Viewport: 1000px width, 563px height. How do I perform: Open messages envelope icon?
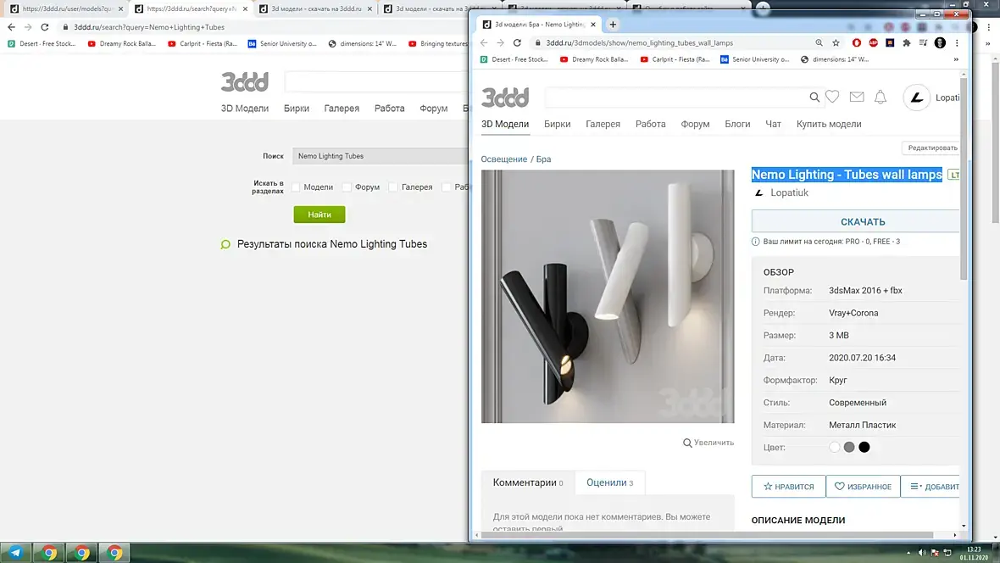pyautogui.click(x=857, y=97)
